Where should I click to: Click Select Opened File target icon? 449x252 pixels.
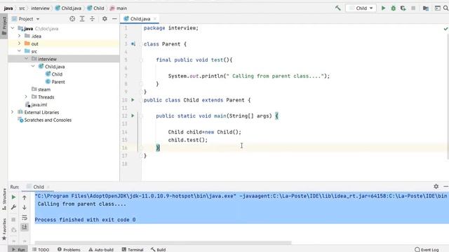click(72, 19)
